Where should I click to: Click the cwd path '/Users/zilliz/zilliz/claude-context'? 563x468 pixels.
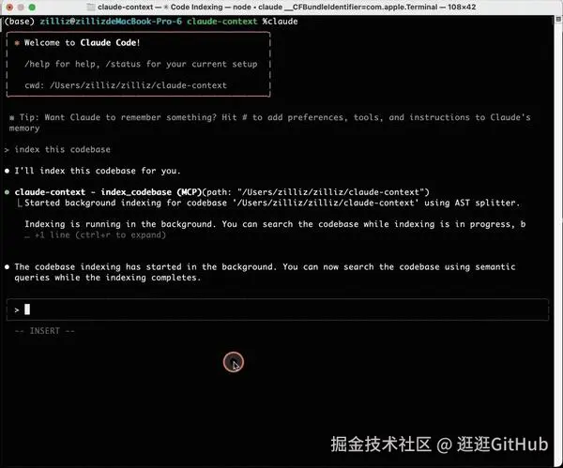coord(138,85)
